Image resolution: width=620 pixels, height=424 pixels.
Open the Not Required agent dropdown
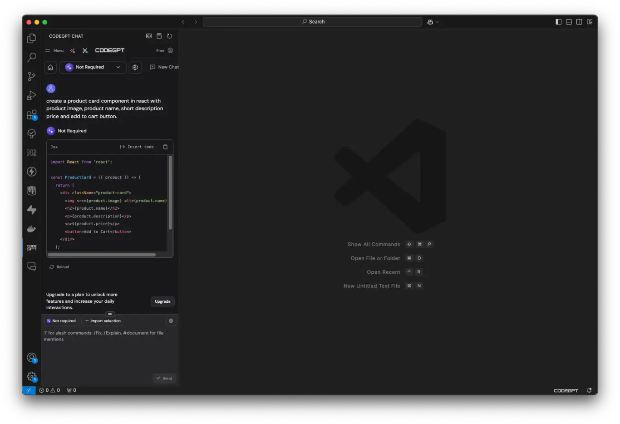[93, 67]
